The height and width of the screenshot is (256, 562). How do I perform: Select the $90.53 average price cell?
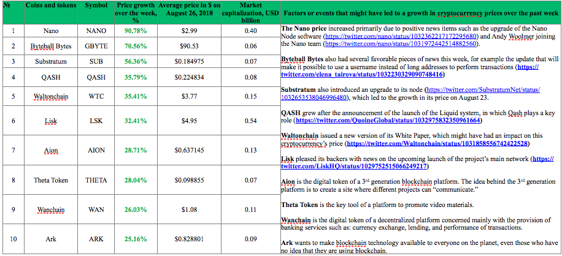click(189, 46)
